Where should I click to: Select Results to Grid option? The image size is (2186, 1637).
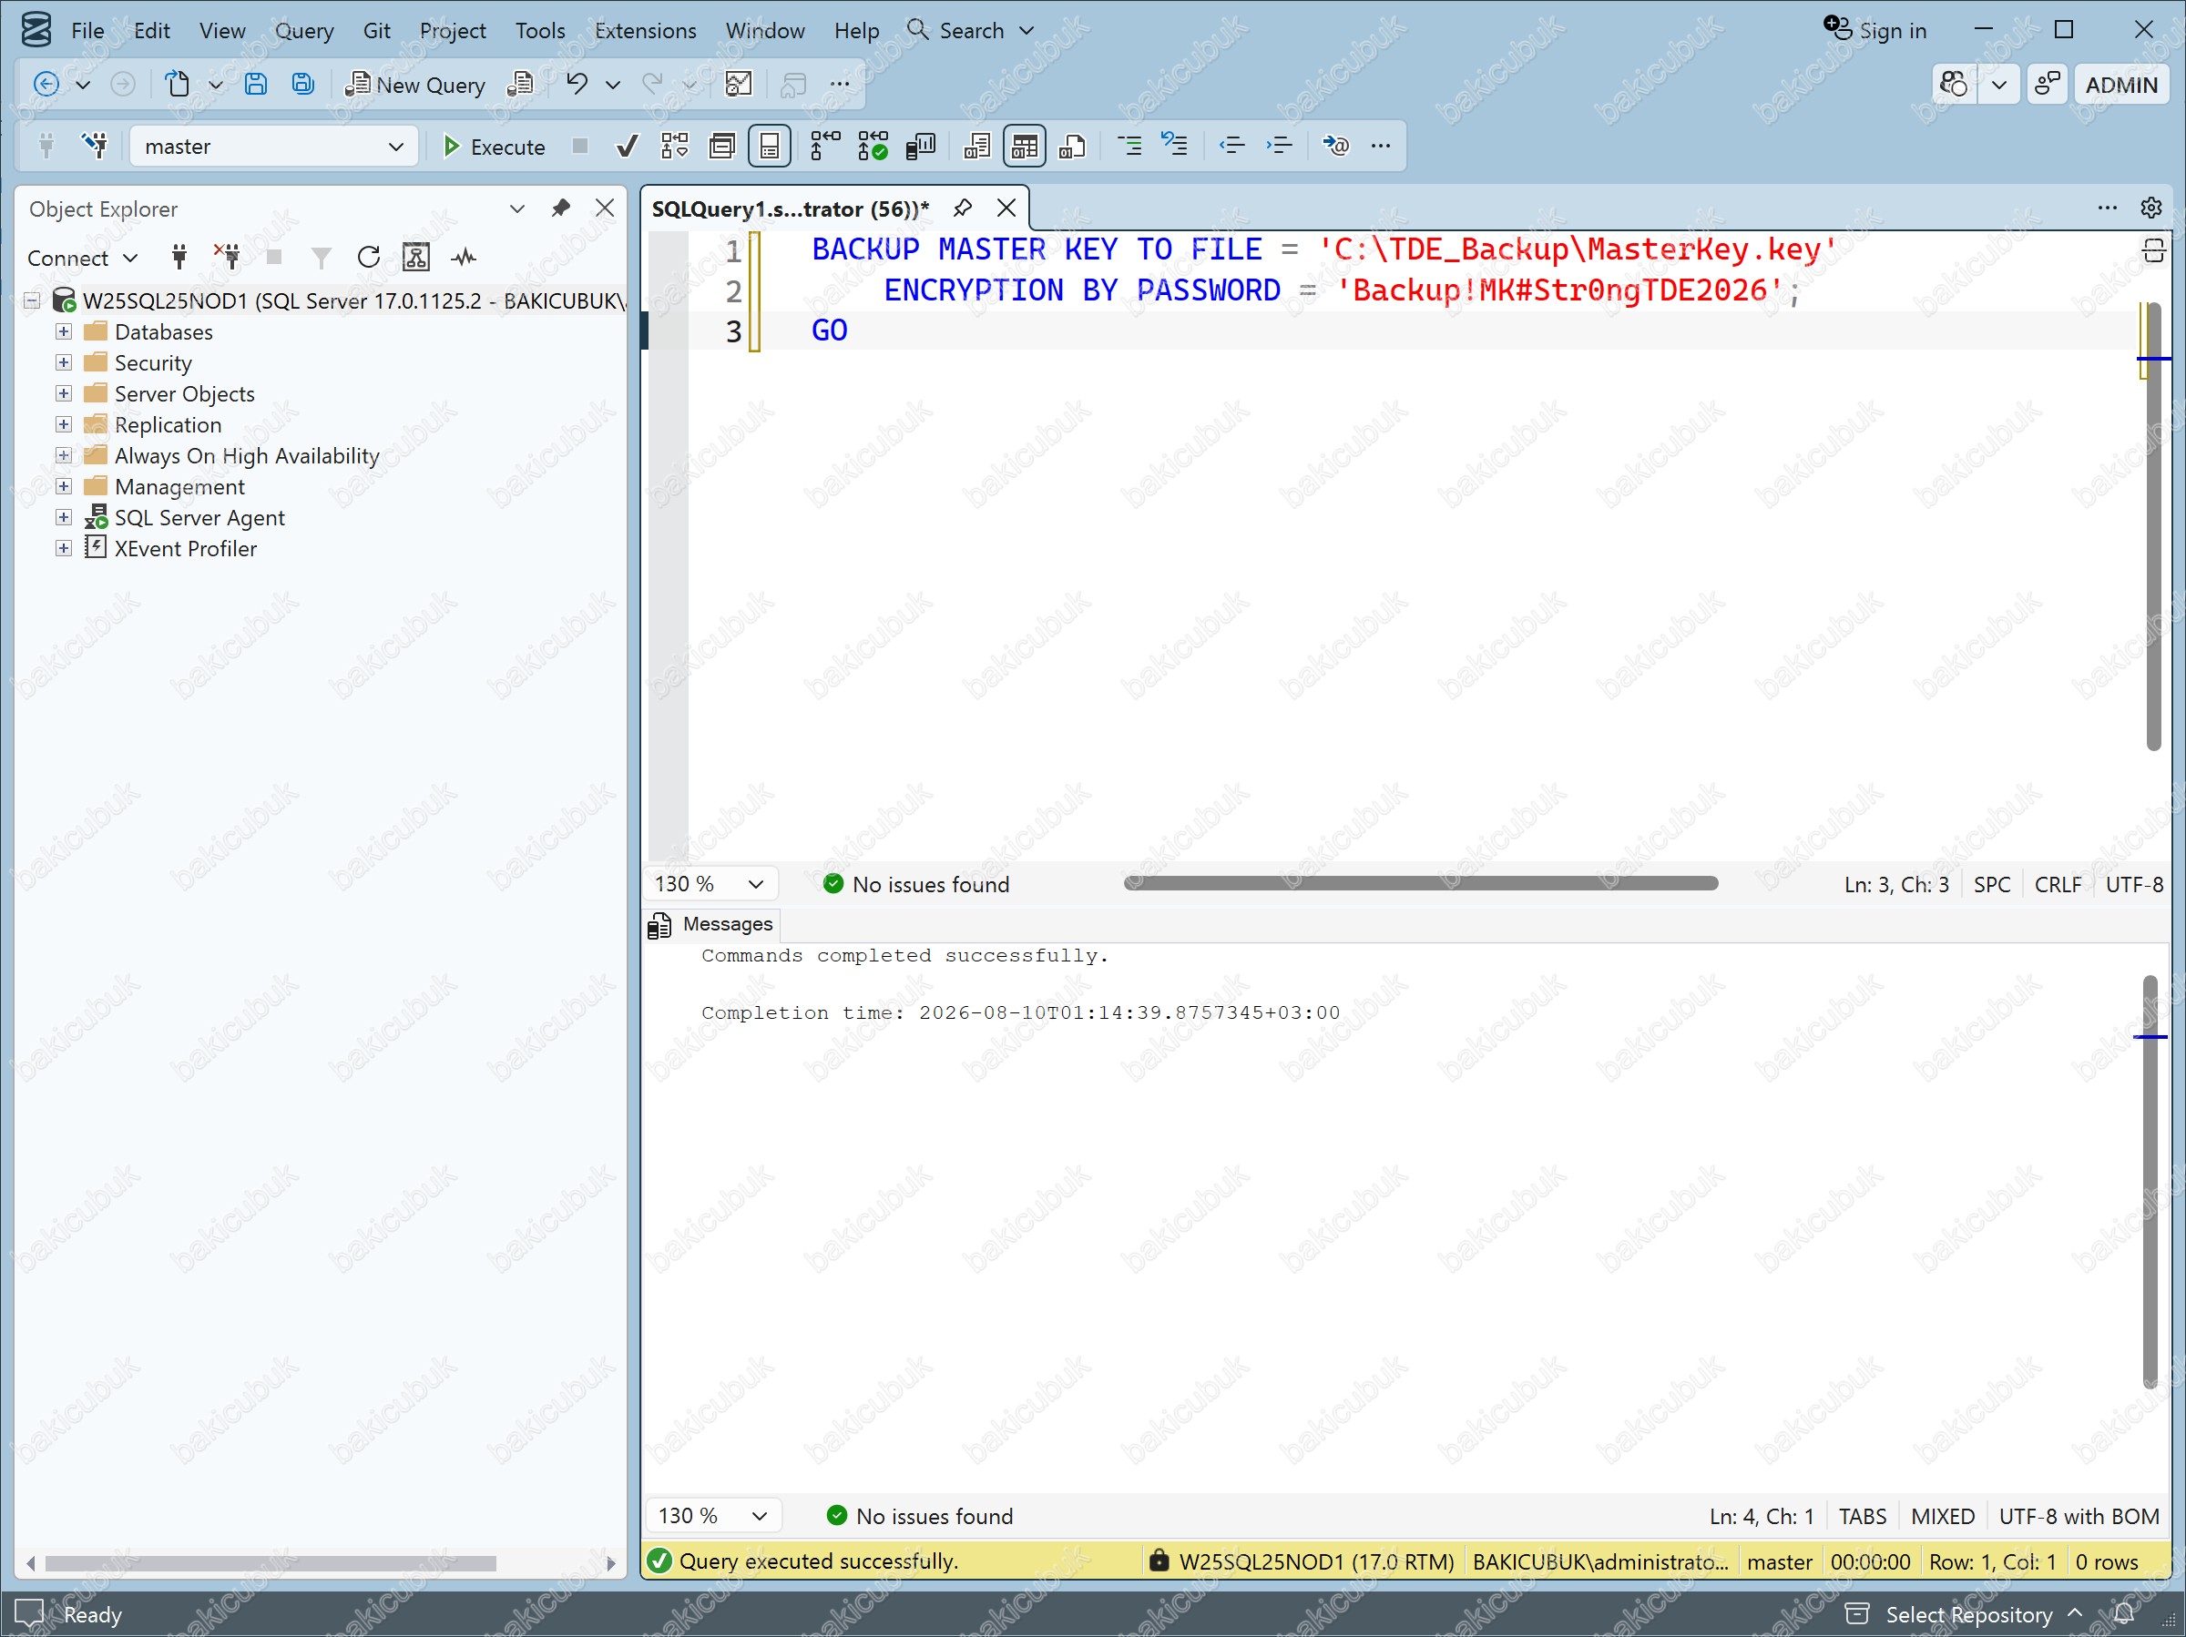click(x=1024, y=147)
